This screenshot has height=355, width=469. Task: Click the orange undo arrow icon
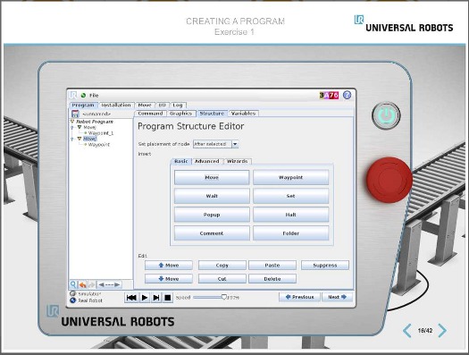click(x=82, y=284)
